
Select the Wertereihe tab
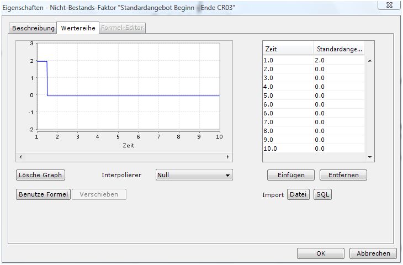click(x=78, y=28)
